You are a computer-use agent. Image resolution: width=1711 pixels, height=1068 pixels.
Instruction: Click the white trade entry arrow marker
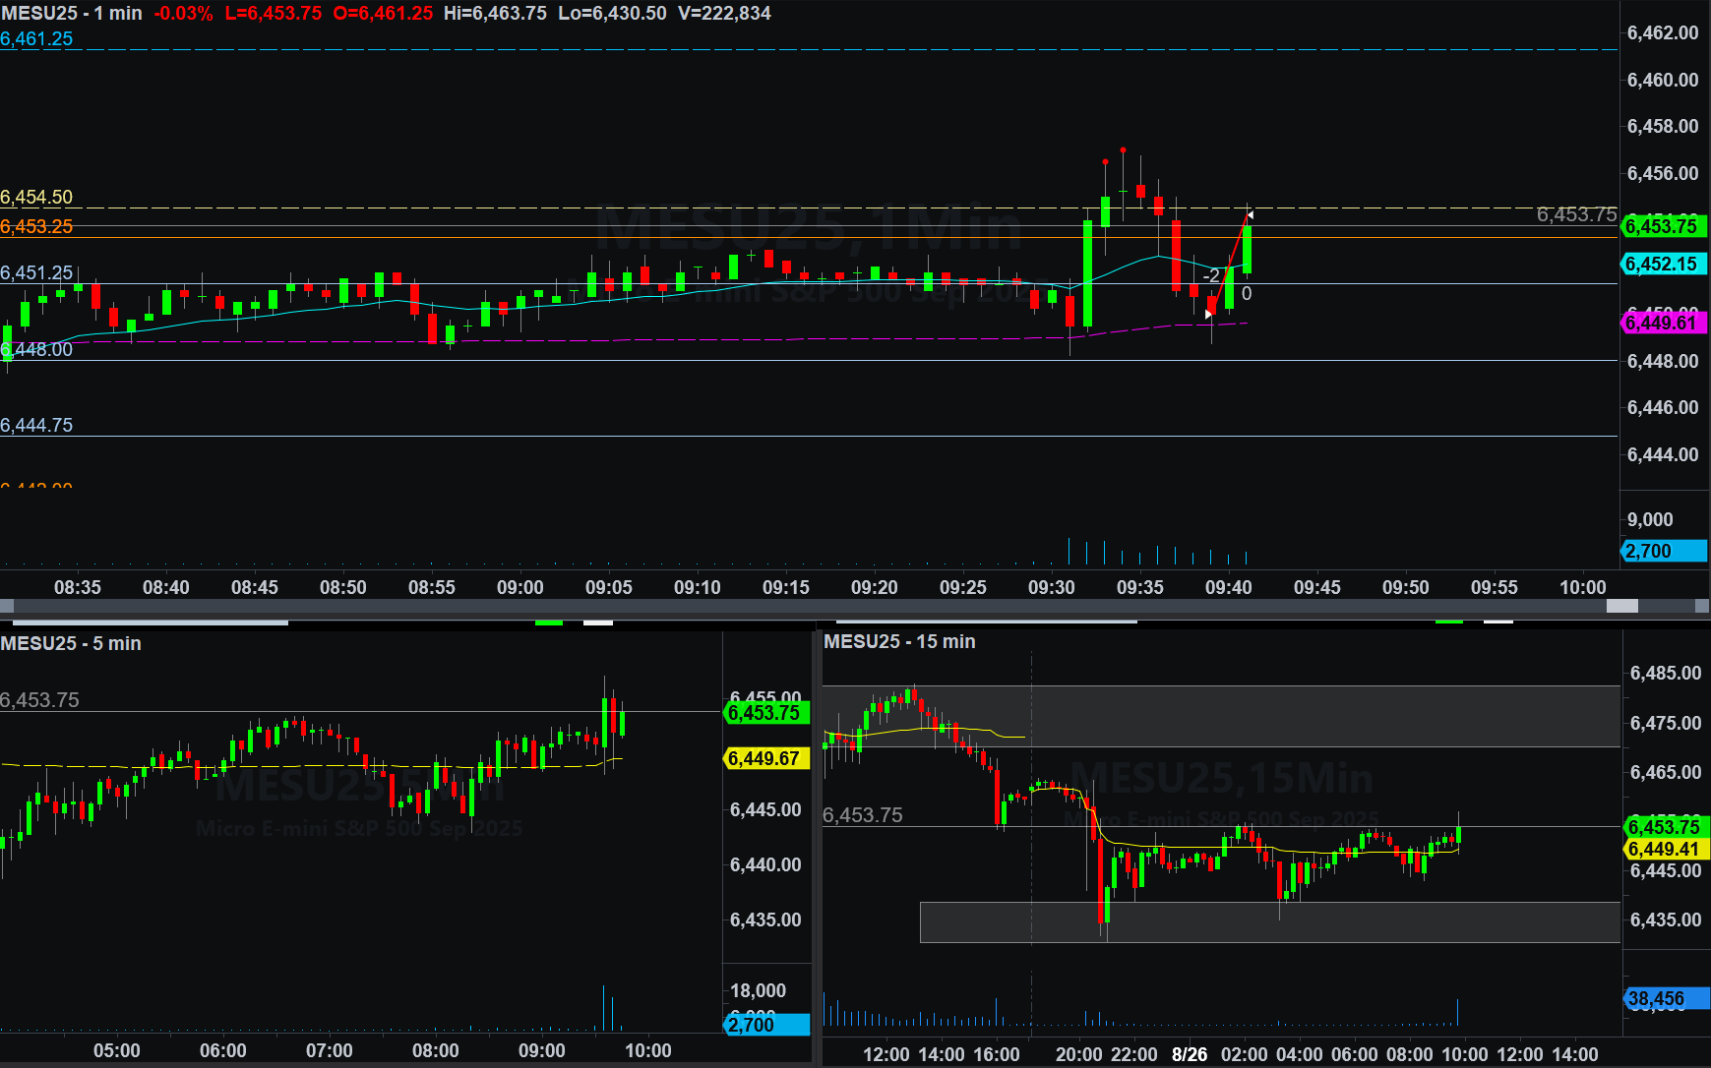pos(1209,315)
